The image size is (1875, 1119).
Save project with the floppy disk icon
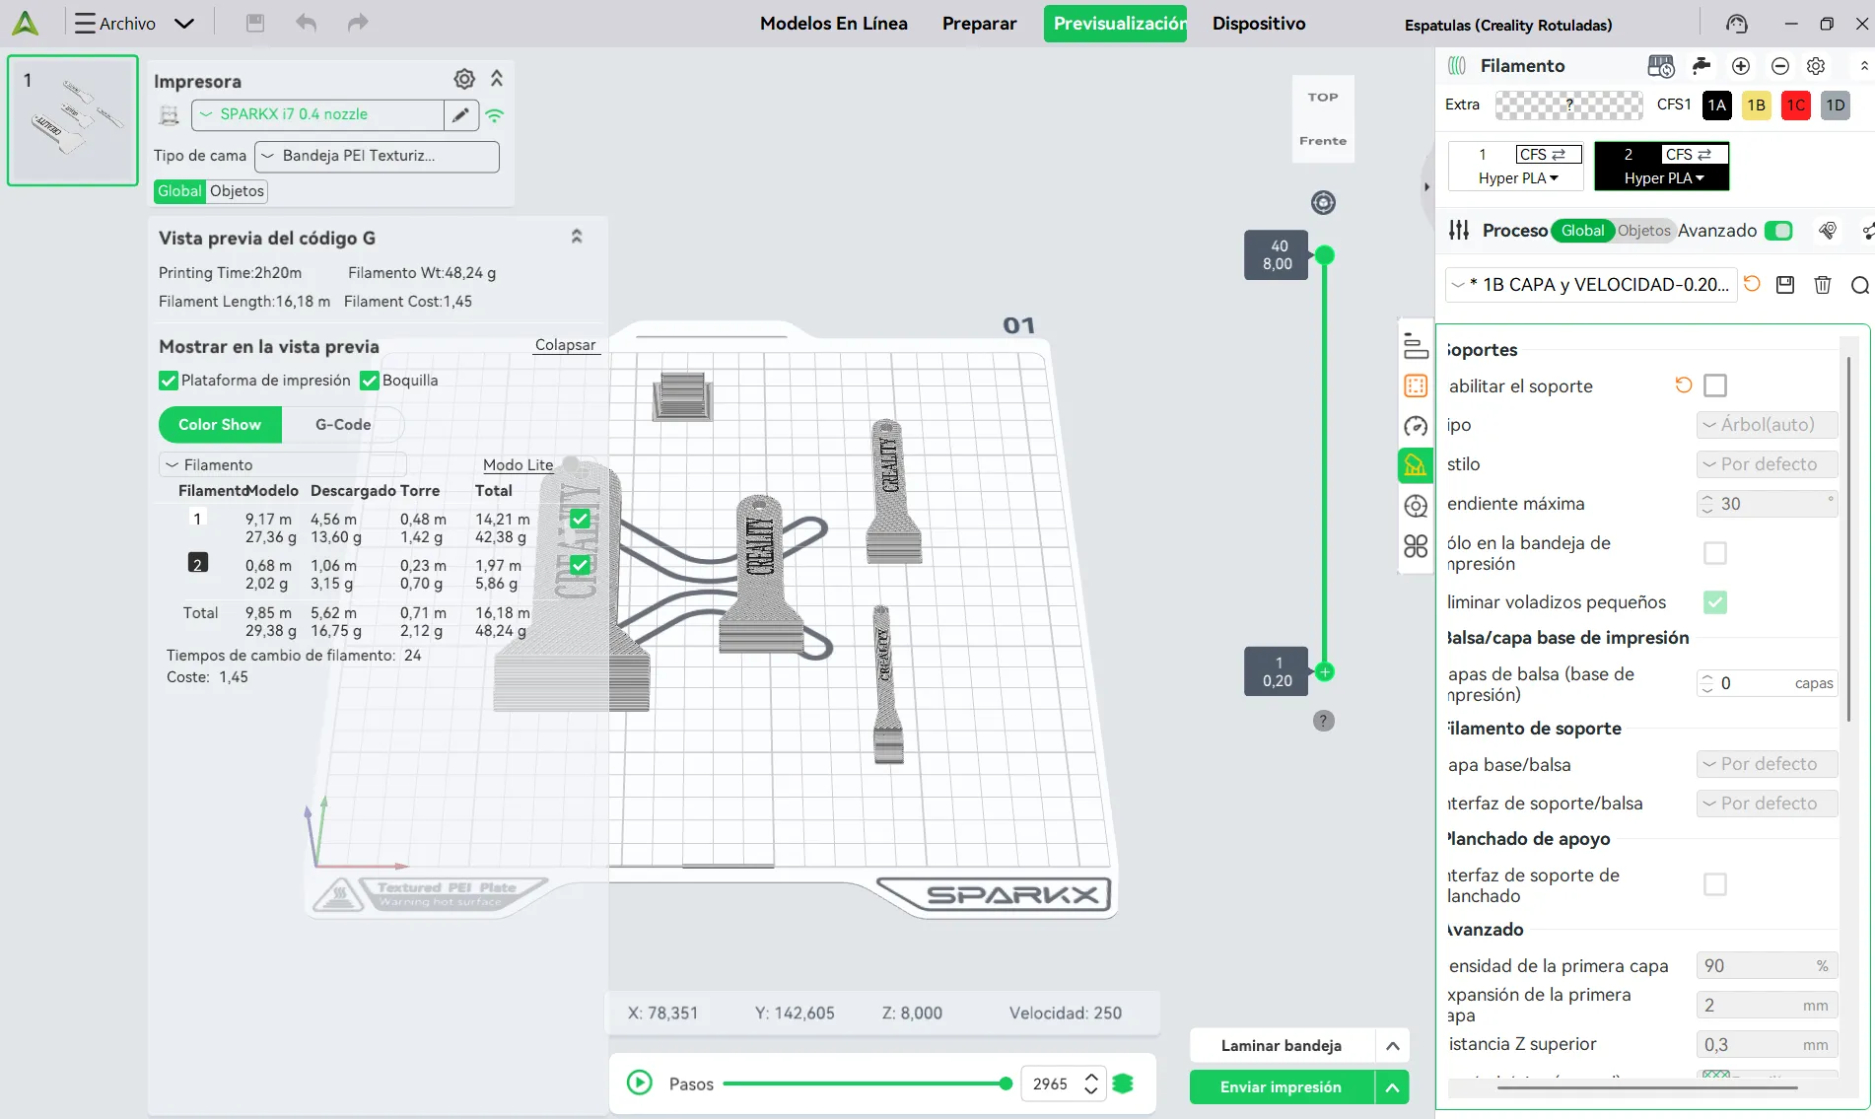pos(255,23)
